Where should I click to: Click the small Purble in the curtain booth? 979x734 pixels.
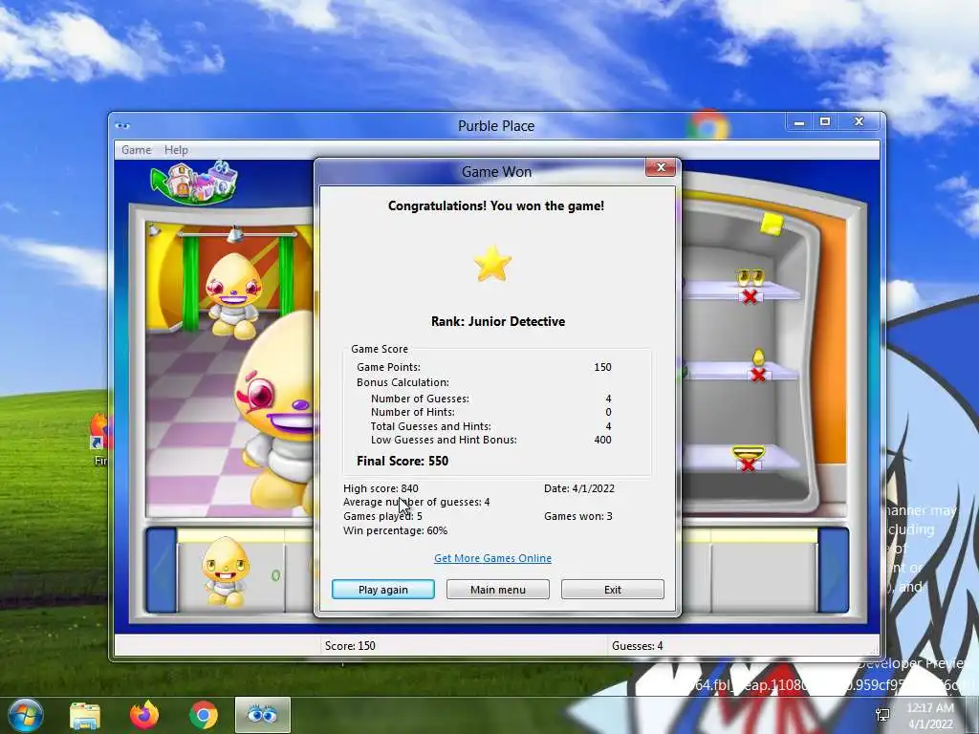coord(234,294)
